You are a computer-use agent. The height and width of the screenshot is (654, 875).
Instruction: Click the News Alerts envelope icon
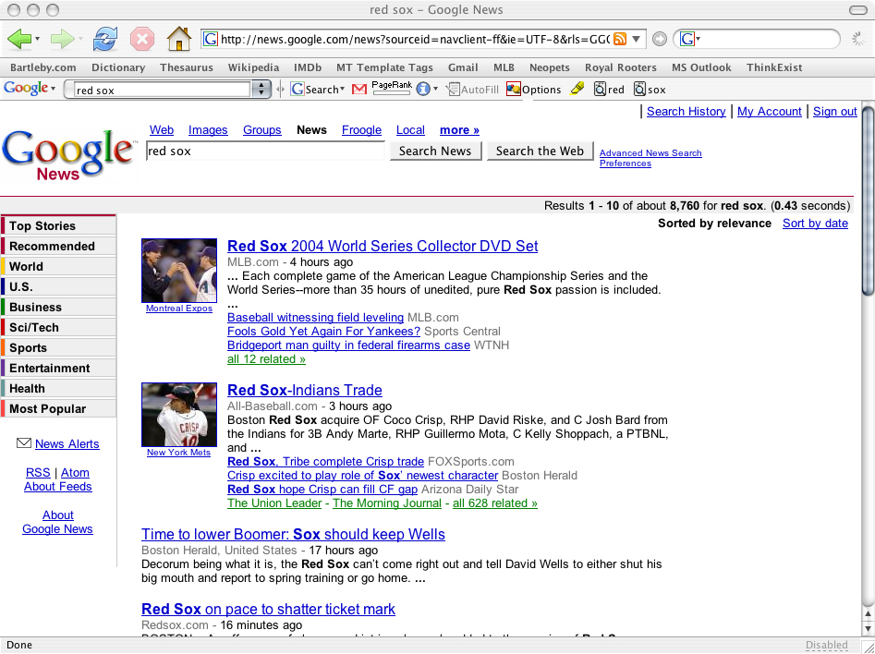pos(24,443)
